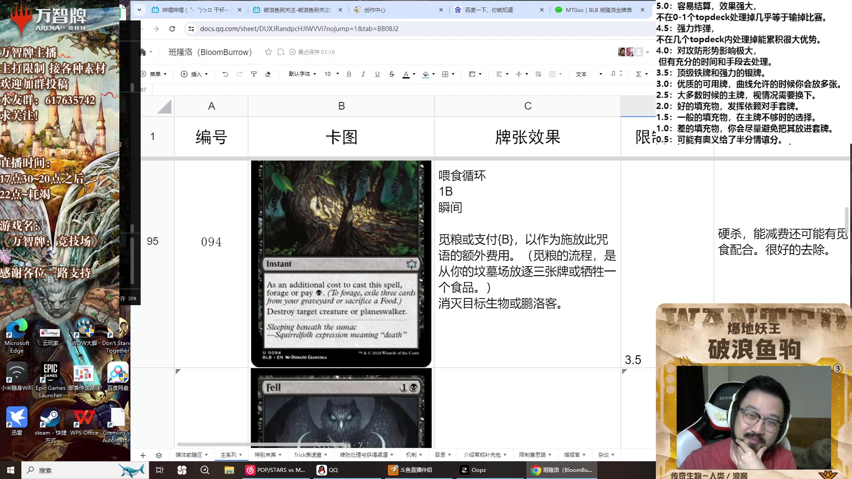Open the 菜单 menu
This screenshot has height=479, width=852.
click(x=154, y=74)
